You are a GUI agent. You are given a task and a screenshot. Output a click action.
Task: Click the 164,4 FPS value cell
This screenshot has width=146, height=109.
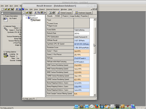(x=82, y=90)
